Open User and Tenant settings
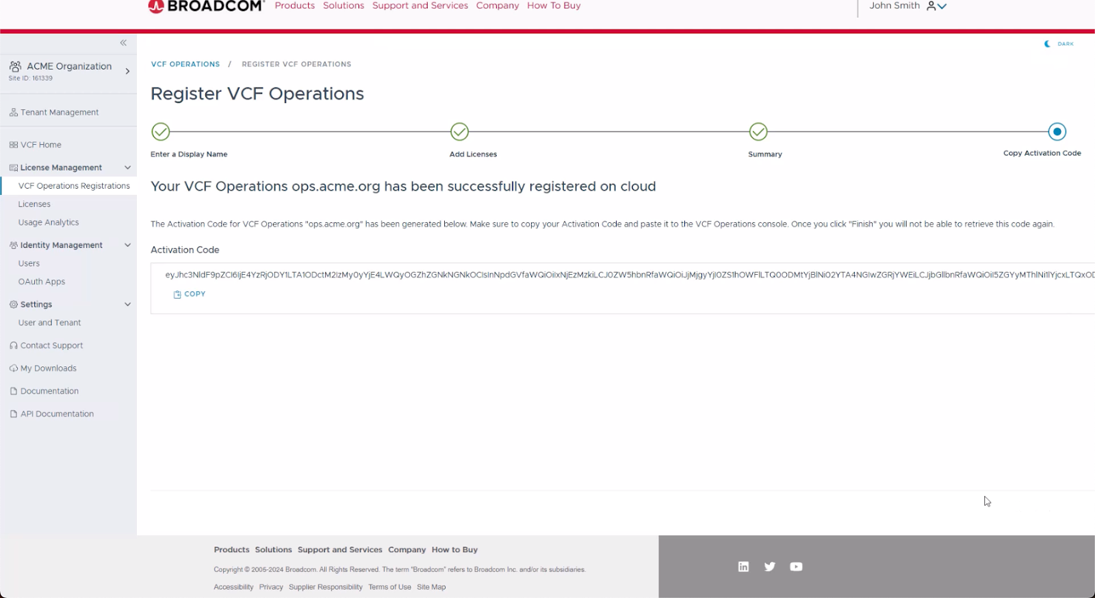This screenshot has height=598, width=1095. [49, 323]
